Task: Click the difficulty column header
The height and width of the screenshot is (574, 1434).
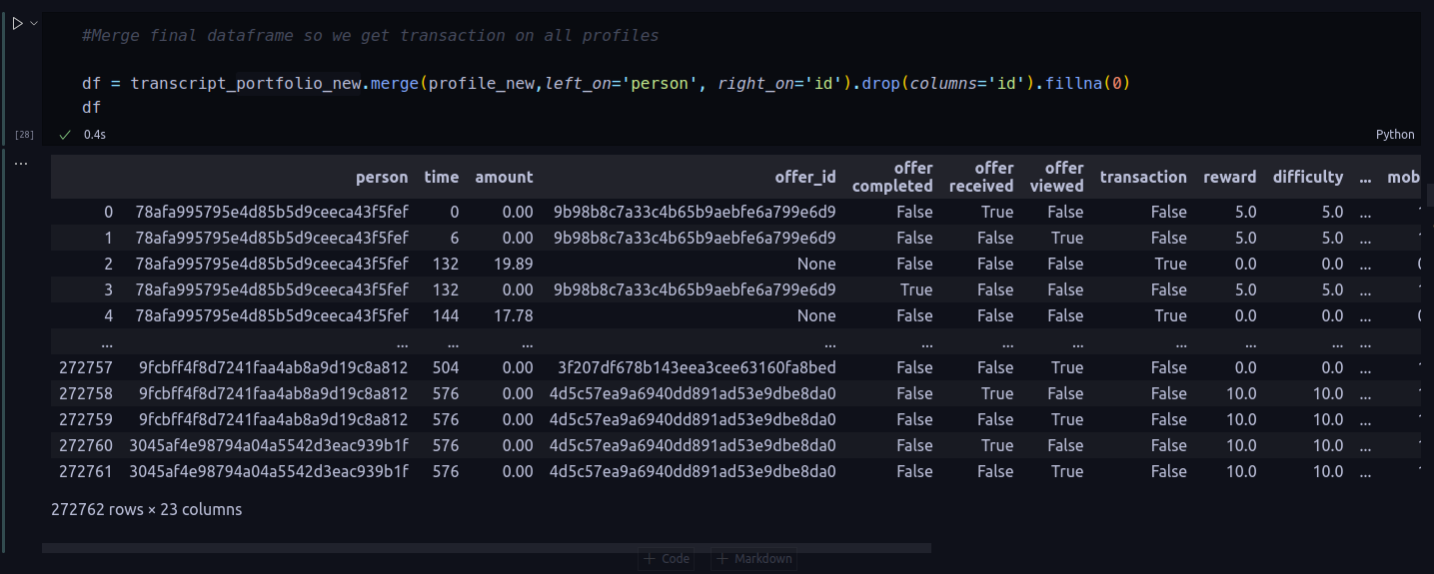Action: (x=1307, y=178)
